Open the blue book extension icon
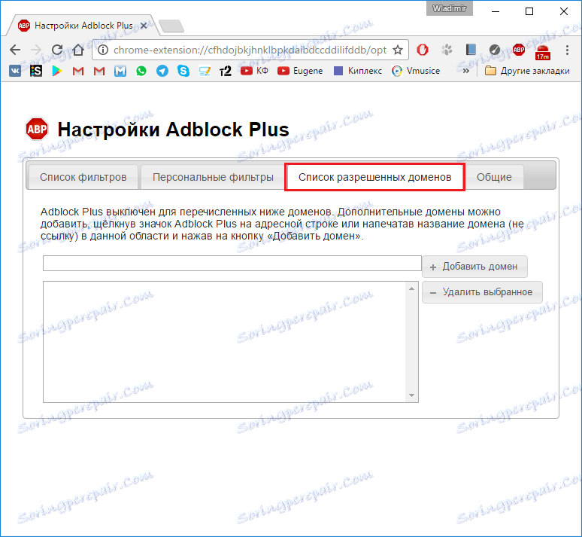 (x=471, y=50)
